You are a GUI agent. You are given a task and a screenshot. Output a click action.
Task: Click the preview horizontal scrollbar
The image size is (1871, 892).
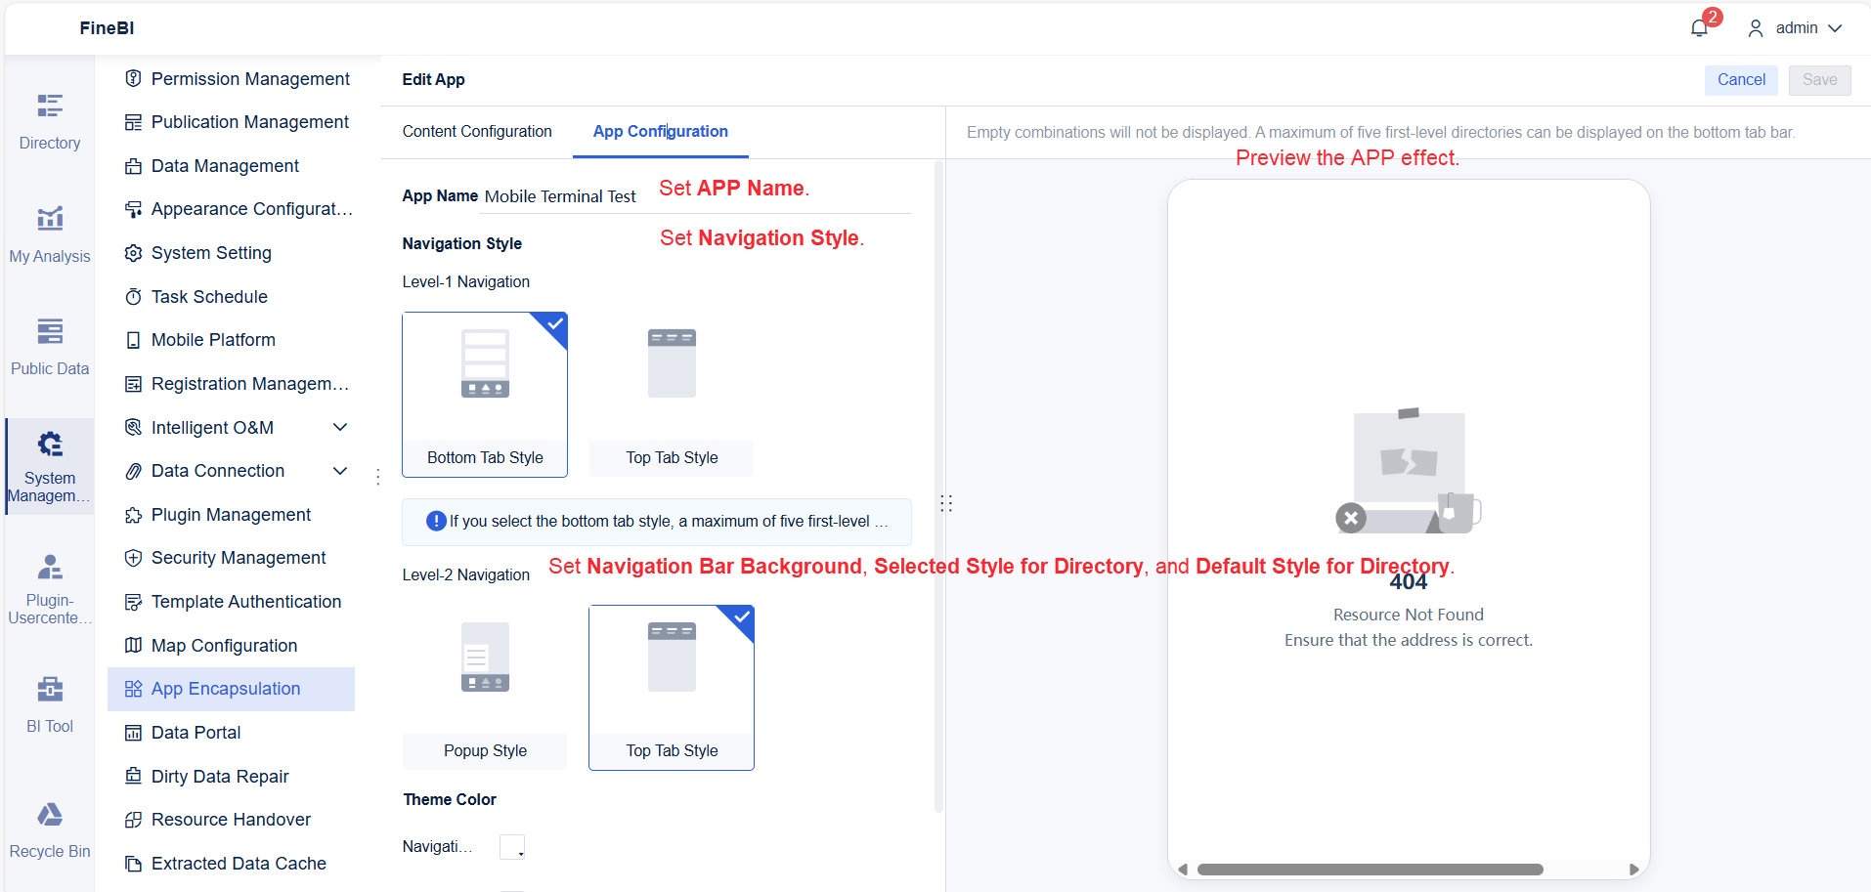click(x=1370, y=870)
